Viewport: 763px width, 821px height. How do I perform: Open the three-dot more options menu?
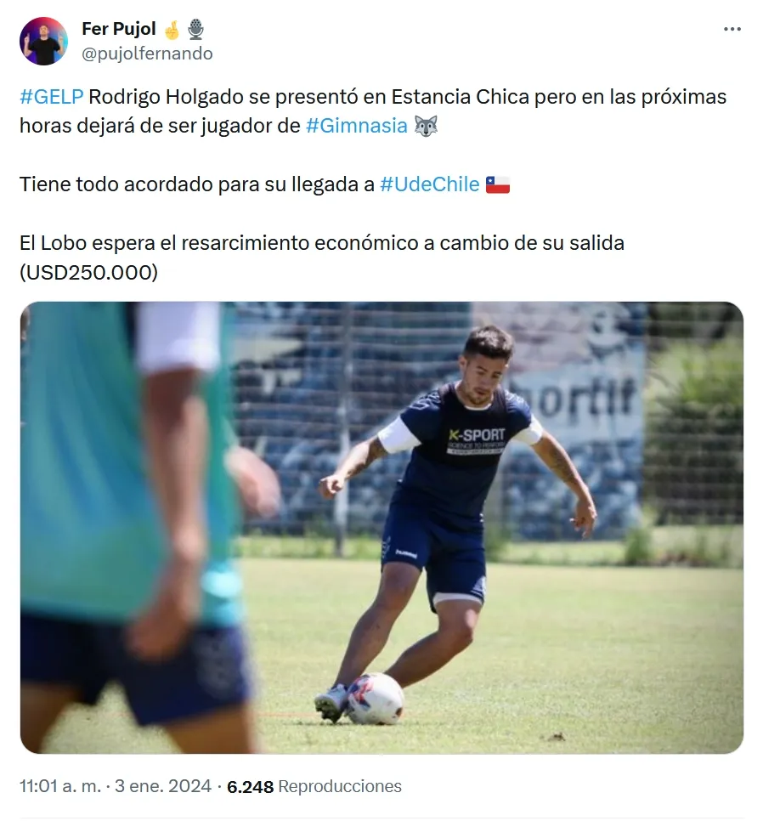click(x=732, y=29)
